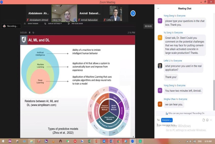Image resolution: width=215 pixels, height=144 pixels.
Task: Reset the slide show timer
Action: [x=33, y=33]
